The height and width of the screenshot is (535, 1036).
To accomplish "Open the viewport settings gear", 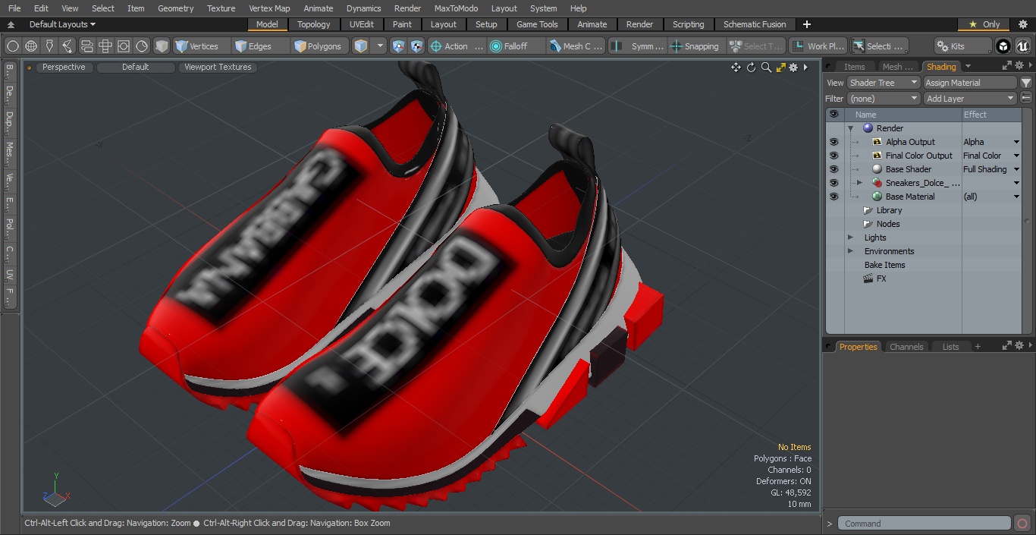I will tap(793, 68).
